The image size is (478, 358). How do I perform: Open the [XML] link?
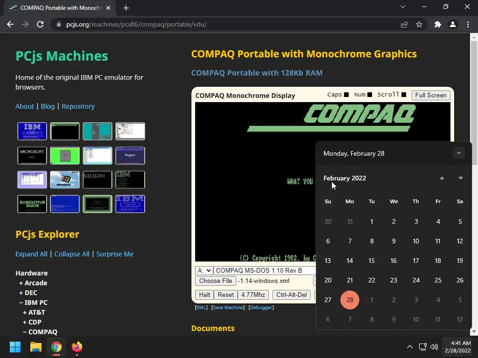point(201,308)
